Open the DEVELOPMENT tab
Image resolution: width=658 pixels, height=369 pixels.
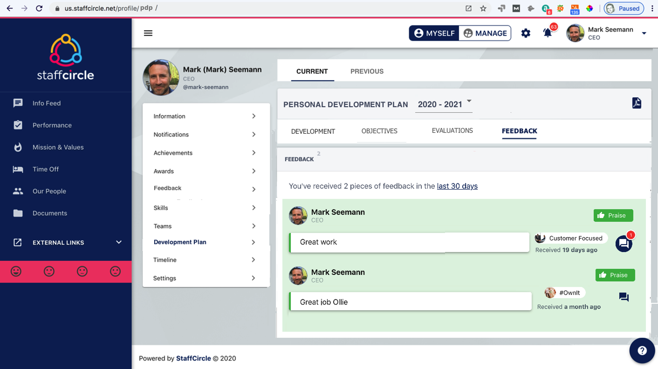313,131
